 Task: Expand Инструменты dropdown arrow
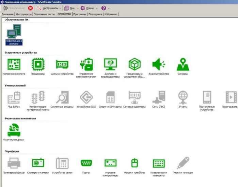pos(60,8)
